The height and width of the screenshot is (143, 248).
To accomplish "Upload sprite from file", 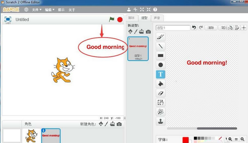I will tap(112, 124).
